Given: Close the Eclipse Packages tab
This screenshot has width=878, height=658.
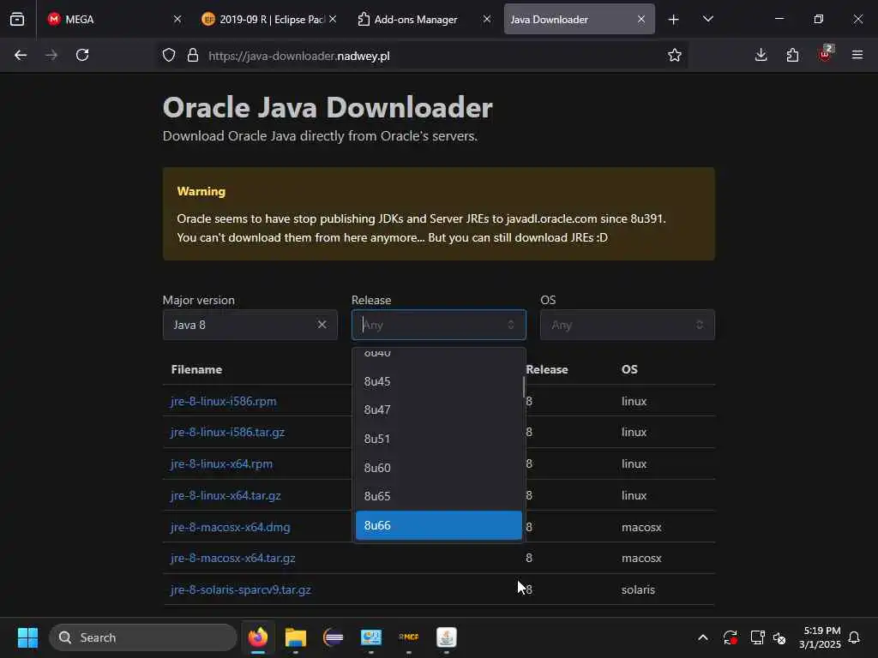Looking at the screenshot, I should [x=333, y=19].
